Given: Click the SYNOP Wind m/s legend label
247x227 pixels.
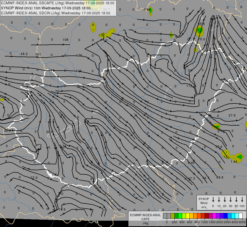Looking at the screenshot, I should (204, 203).
